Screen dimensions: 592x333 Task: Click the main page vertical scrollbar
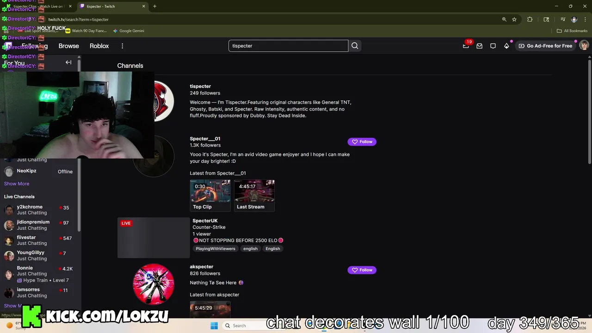590,111
